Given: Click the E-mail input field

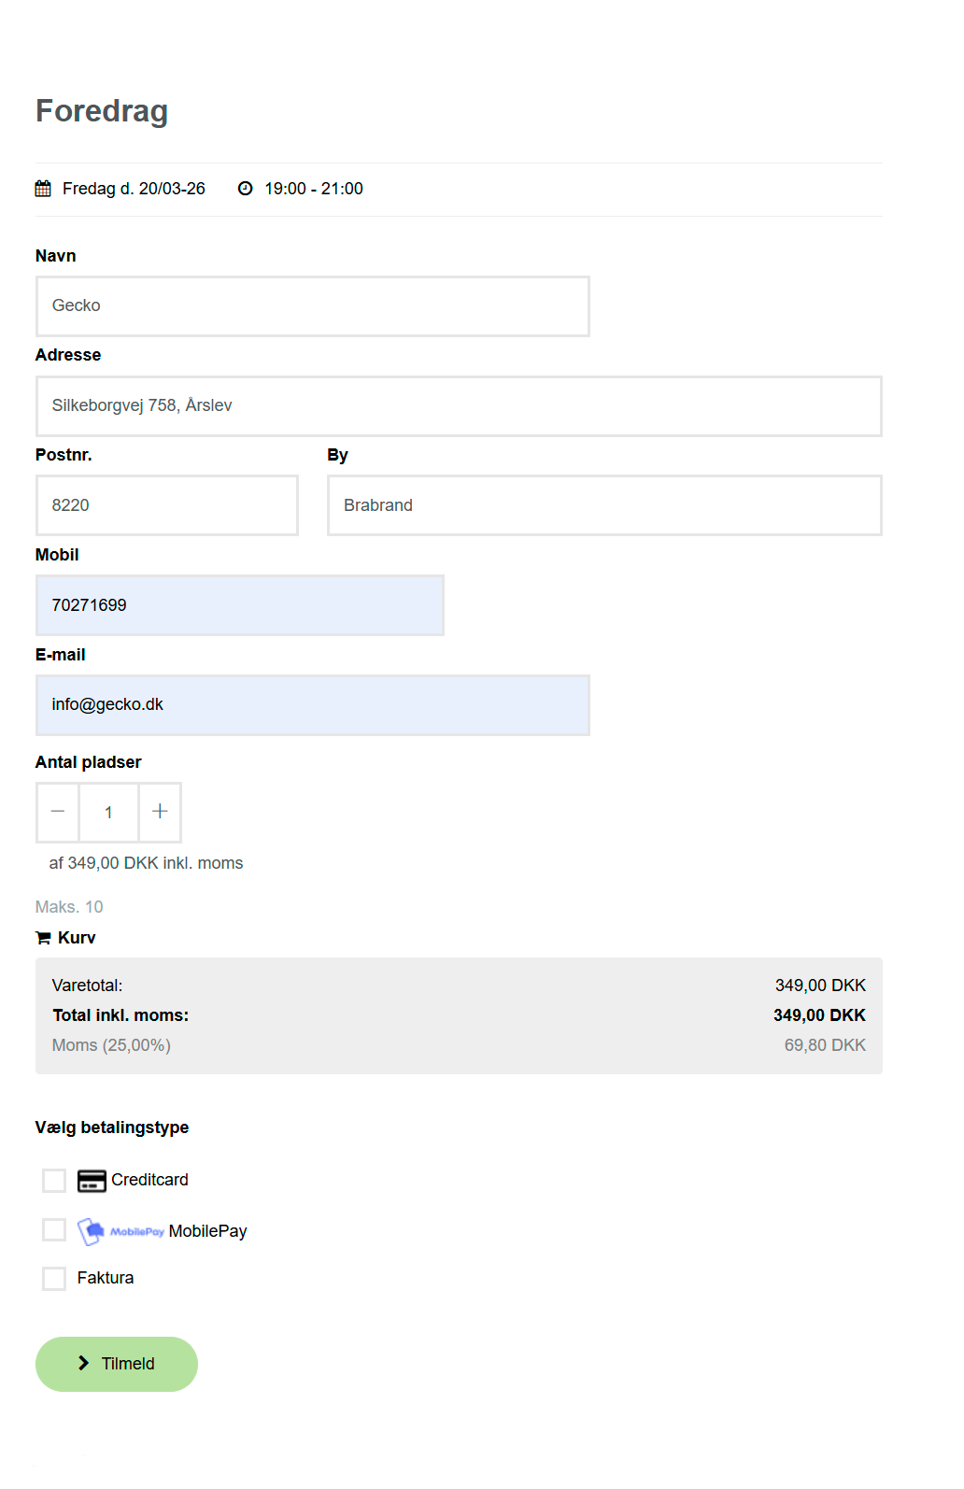Looking at the screenshot, I should tap(312, 705).
